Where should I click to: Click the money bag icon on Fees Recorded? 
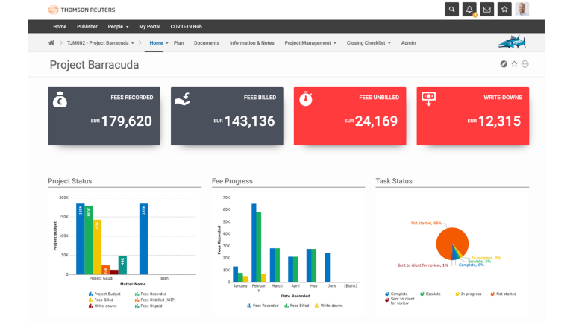coord(60,99)
